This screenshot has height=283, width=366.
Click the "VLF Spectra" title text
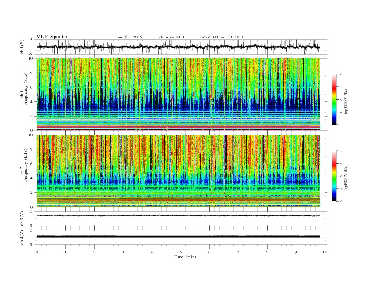pyautogui.click(x=52, y=37)
